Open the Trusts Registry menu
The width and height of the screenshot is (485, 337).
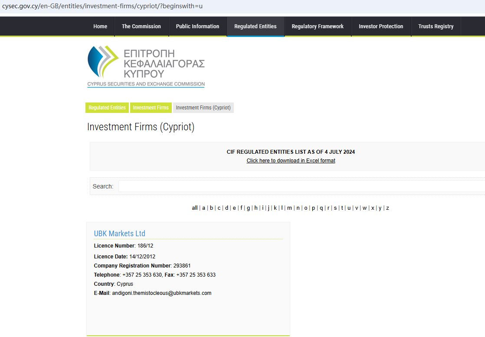pos(436,26)
